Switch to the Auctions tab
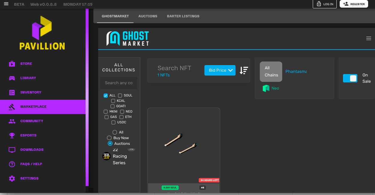The width and height of the screenshot is (375, 195). click(x=148, y=16)
